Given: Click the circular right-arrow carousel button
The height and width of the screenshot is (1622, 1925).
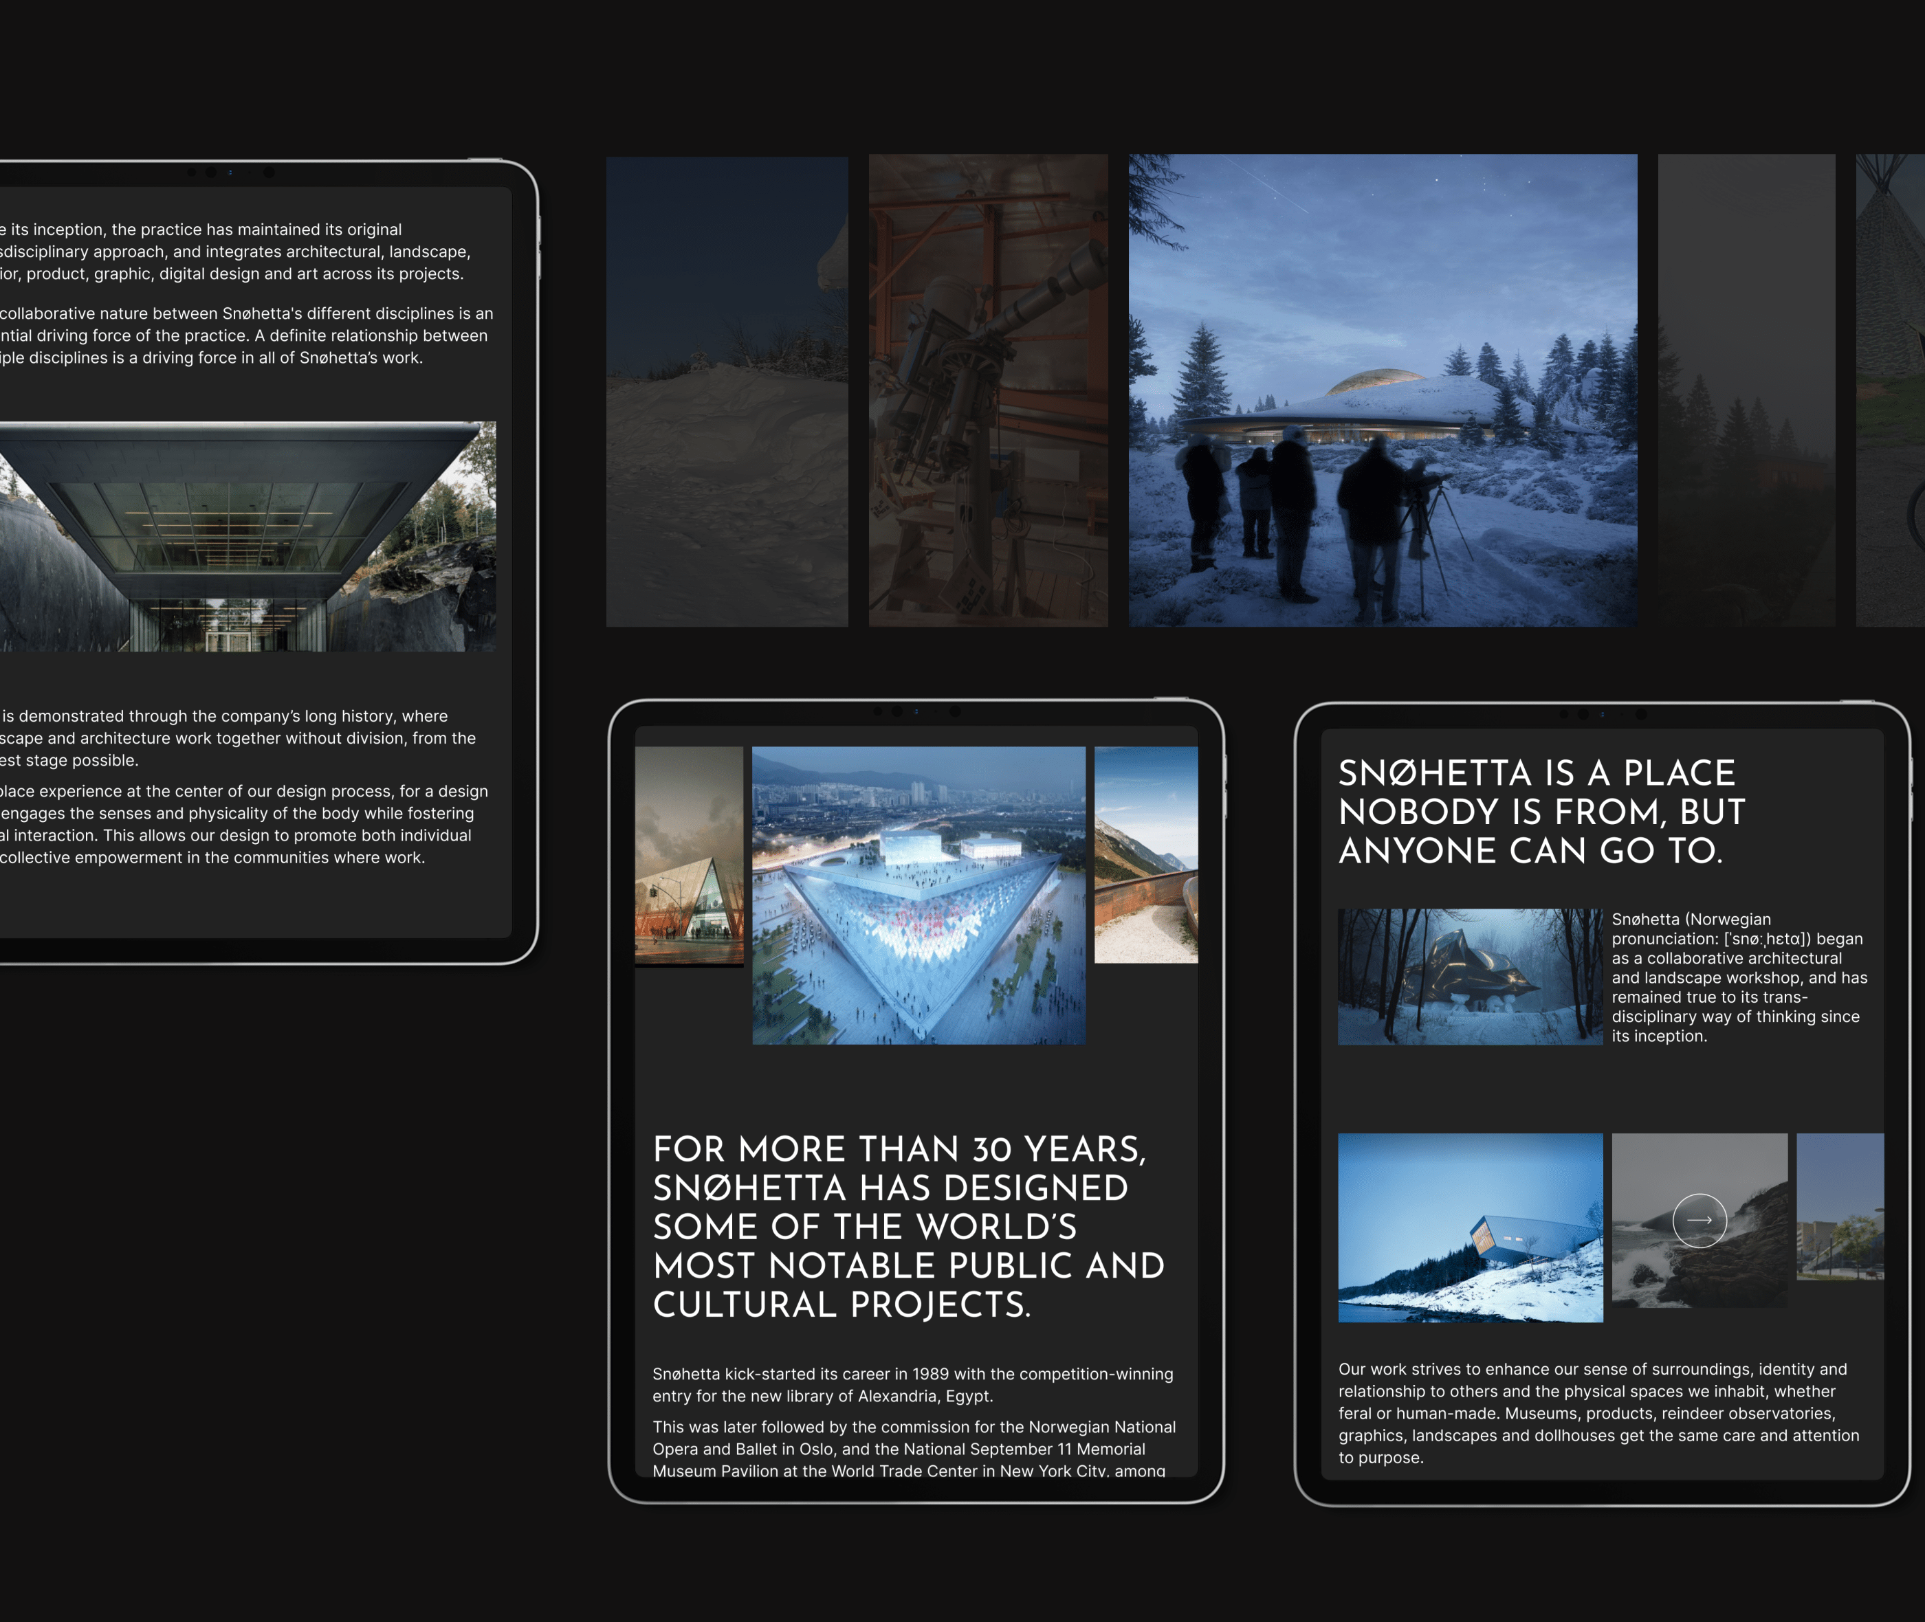Looking at the screenshot, I should tap(1699, 1220).
